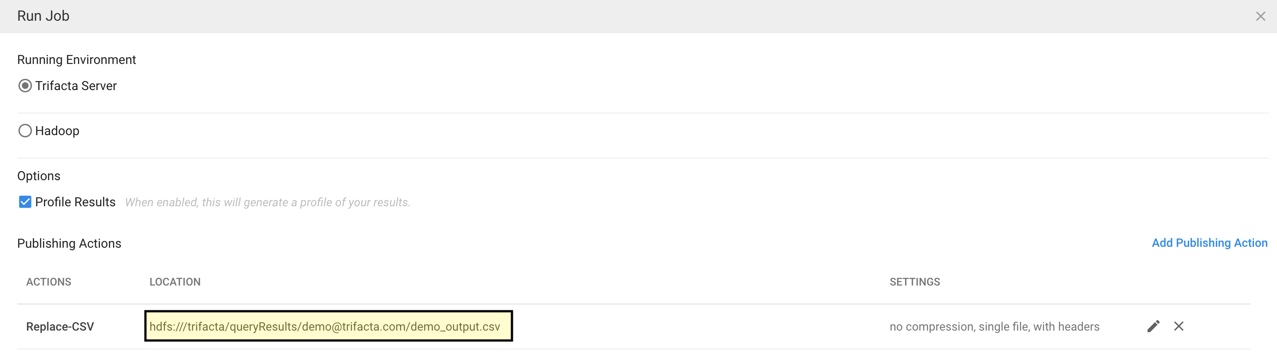Viewport: 1277px width, 354px height.
Task: Click the Run Job dialog title
Action: [43, 16]
